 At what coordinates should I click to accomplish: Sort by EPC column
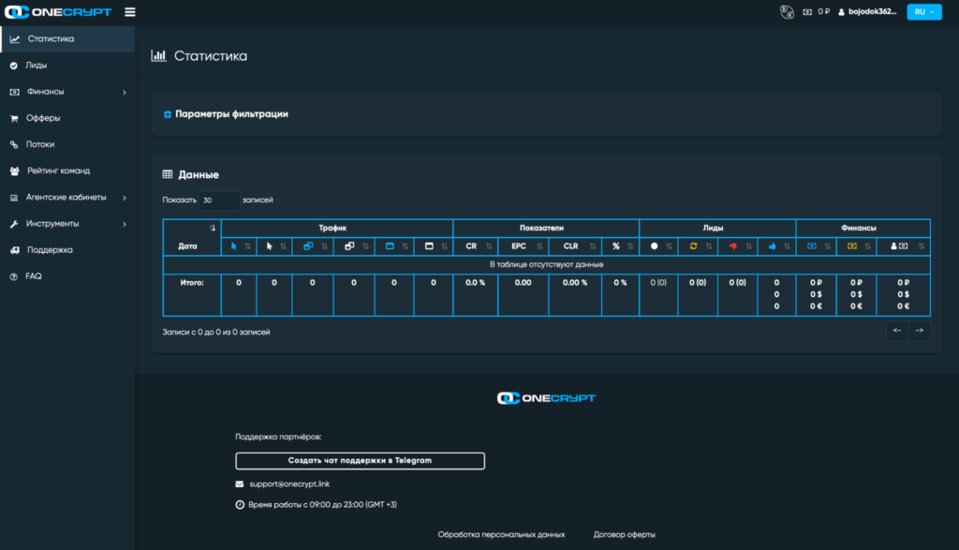pyautogui.click(x=524, y=245)
